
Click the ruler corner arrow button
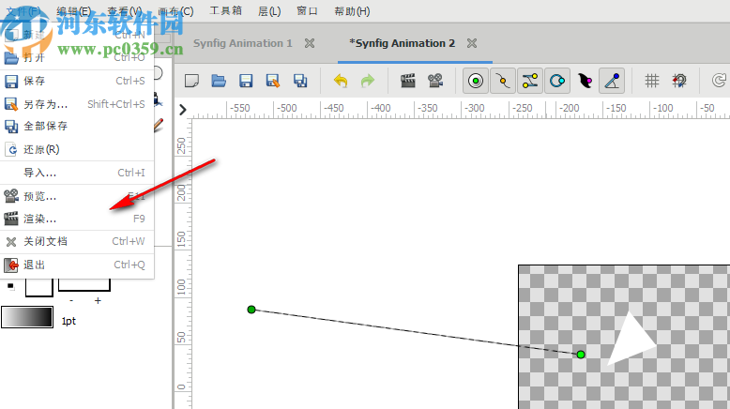tap(182, 110)
